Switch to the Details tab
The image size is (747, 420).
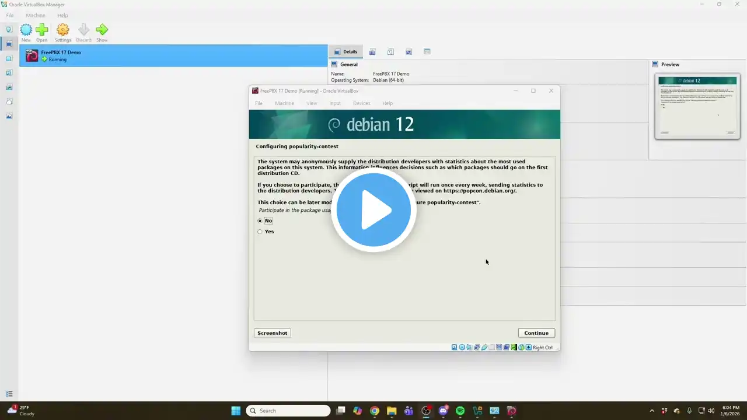coord(345,52)
